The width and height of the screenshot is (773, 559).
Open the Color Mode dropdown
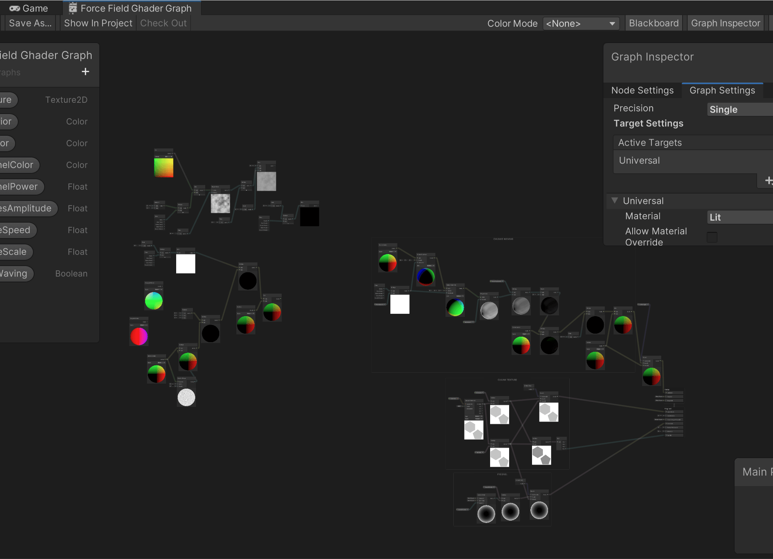581,24
